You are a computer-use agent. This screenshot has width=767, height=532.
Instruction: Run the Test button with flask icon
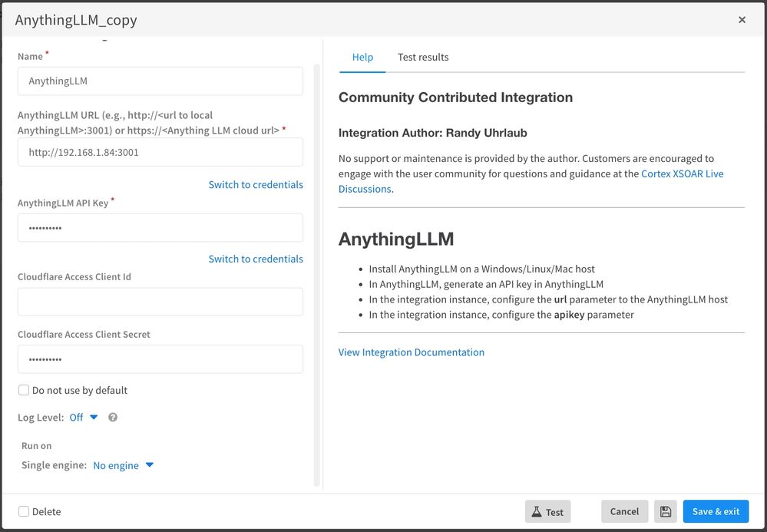click(x=547, y=512)
